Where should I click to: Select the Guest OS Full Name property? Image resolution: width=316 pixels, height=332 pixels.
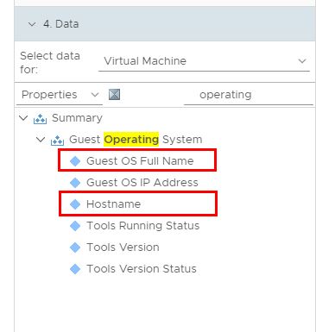coord(140,161)
